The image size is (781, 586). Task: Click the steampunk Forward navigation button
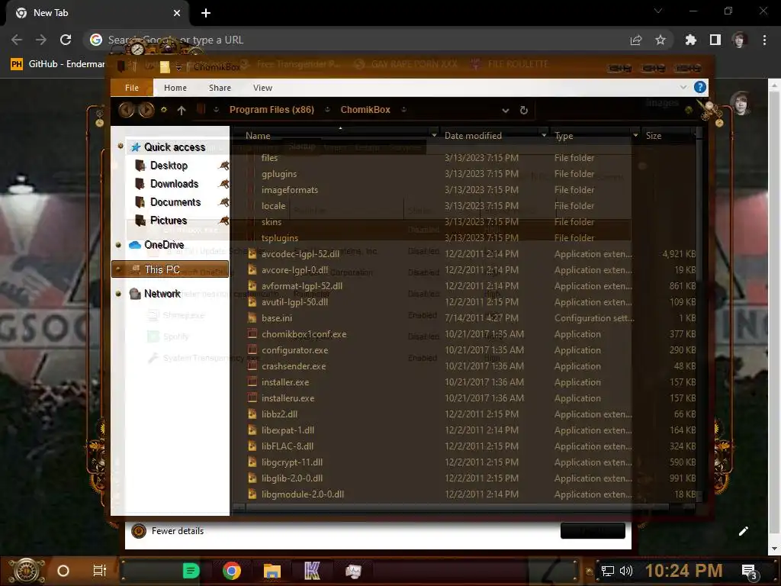click(x=146, y=110)
